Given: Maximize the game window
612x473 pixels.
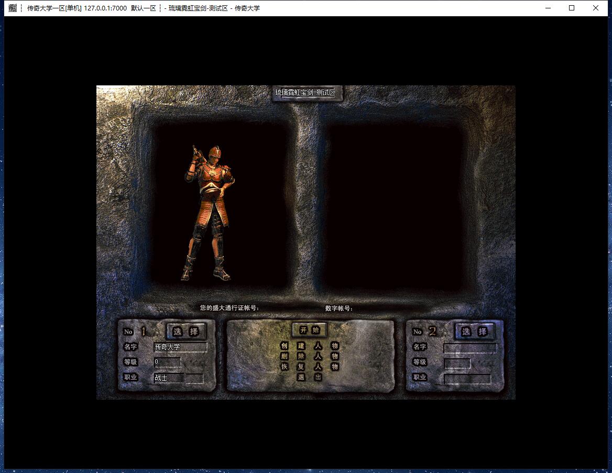Looking at the screenshot, I should point(572,8).
